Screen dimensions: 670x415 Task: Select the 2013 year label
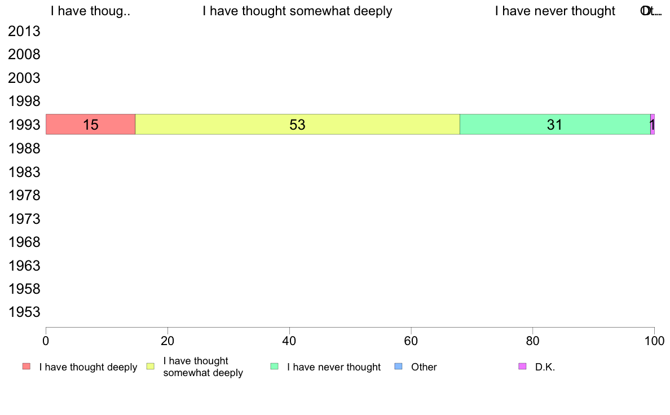coord(24,31)
